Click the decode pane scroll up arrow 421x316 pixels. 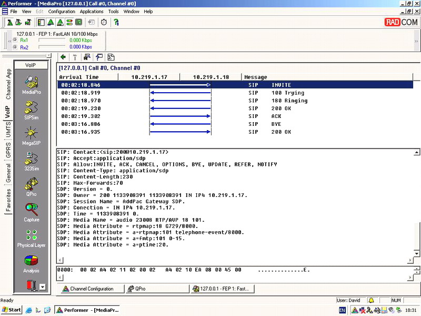click(x=416, y=152)
